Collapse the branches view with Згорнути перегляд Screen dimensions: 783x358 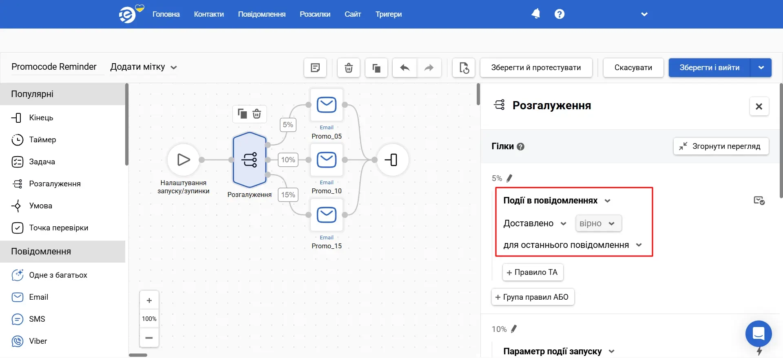point(721,146)
